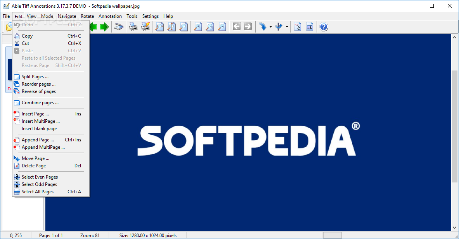Image resolution: width=459 pixels, height=239 pixels.
Task: Click the blue rotate arrow icon
Action: point(263,27)
